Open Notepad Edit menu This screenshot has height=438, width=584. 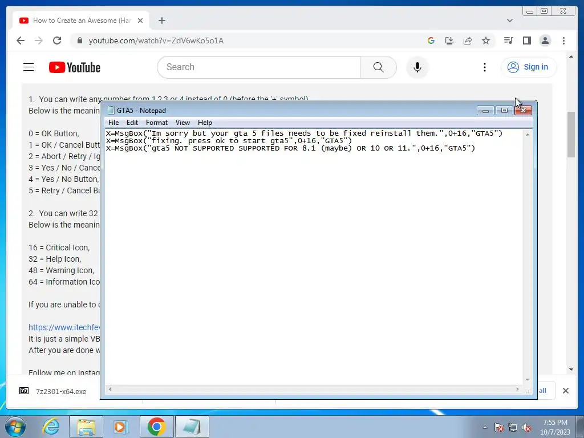pos(132,123)
